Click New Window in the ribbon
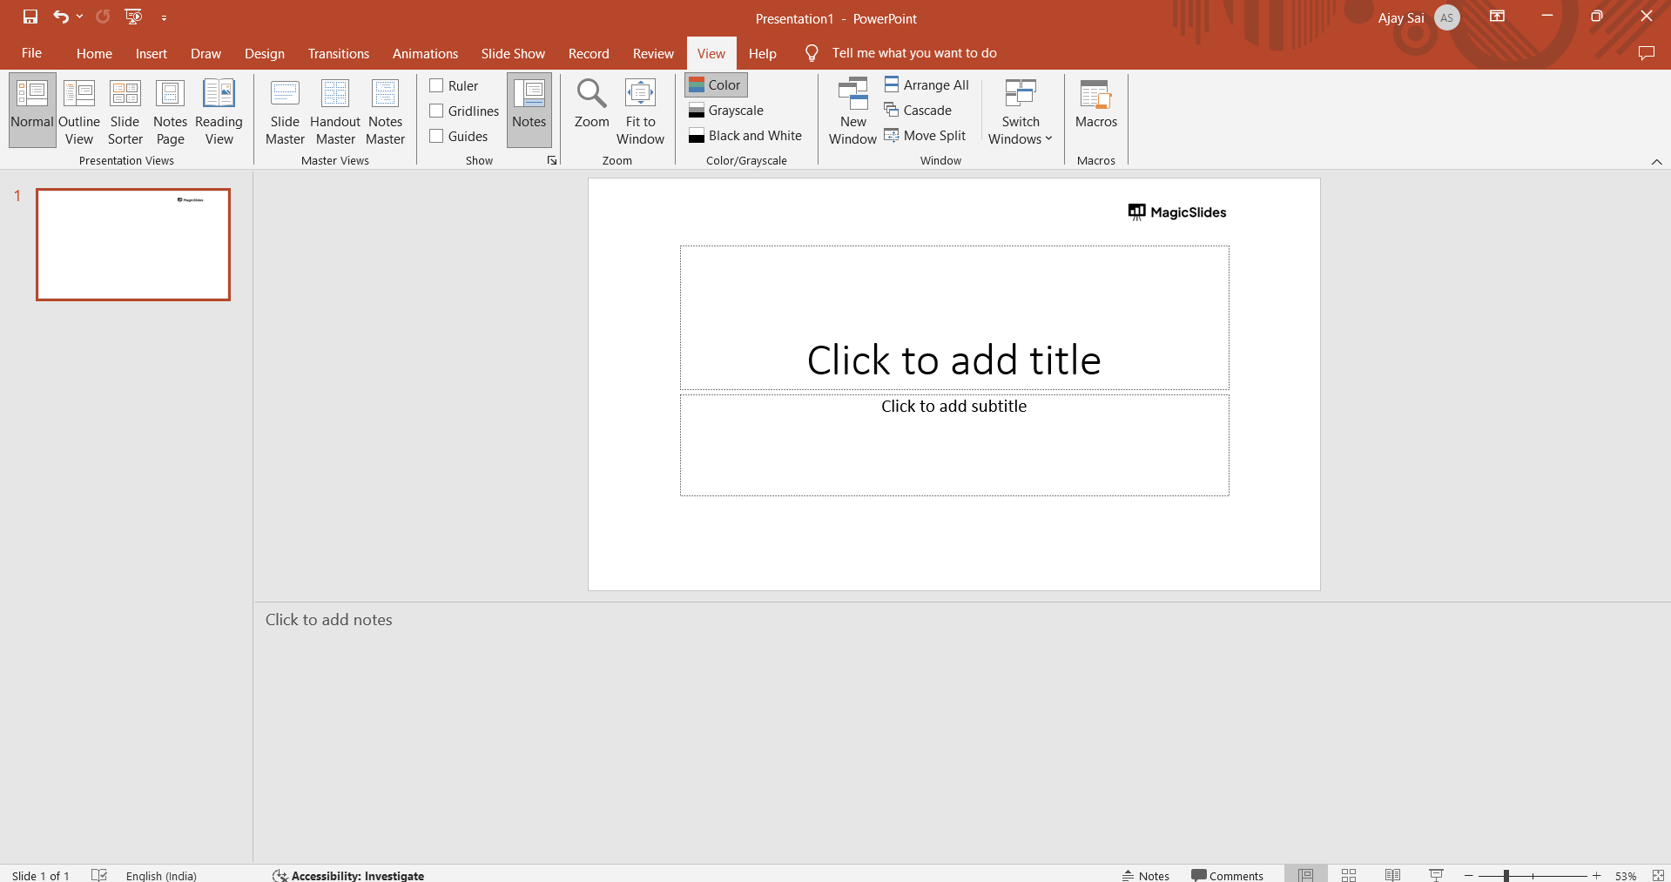Image resolution: width=1671 pixels, height=882 pixels. pos(852,111)
